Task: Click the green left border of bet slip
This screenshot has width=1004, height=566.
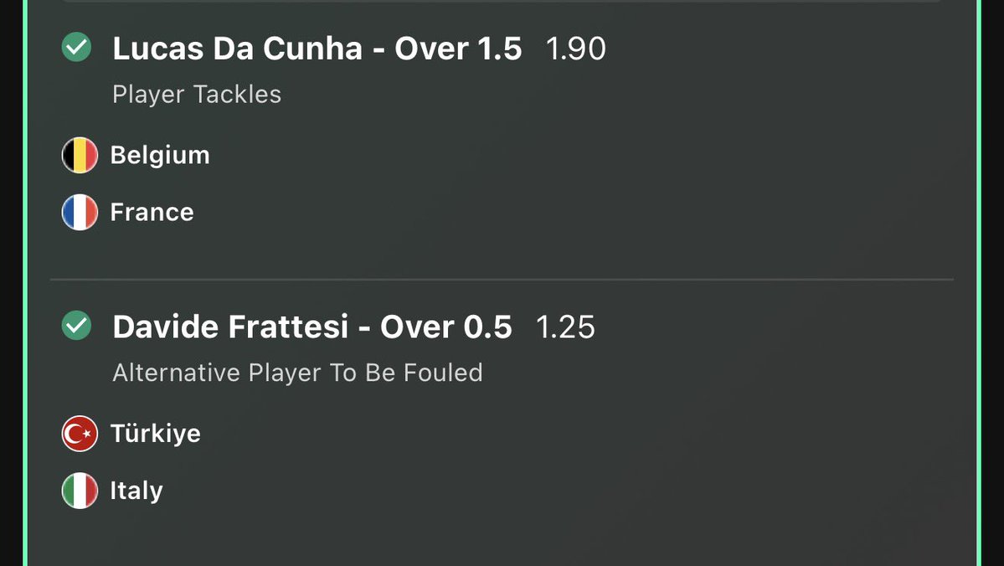Action: tap(26, 283)
